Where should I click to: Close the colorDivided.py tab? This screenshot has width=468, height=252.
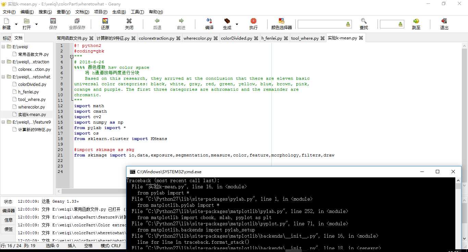[x=256, y=38]
